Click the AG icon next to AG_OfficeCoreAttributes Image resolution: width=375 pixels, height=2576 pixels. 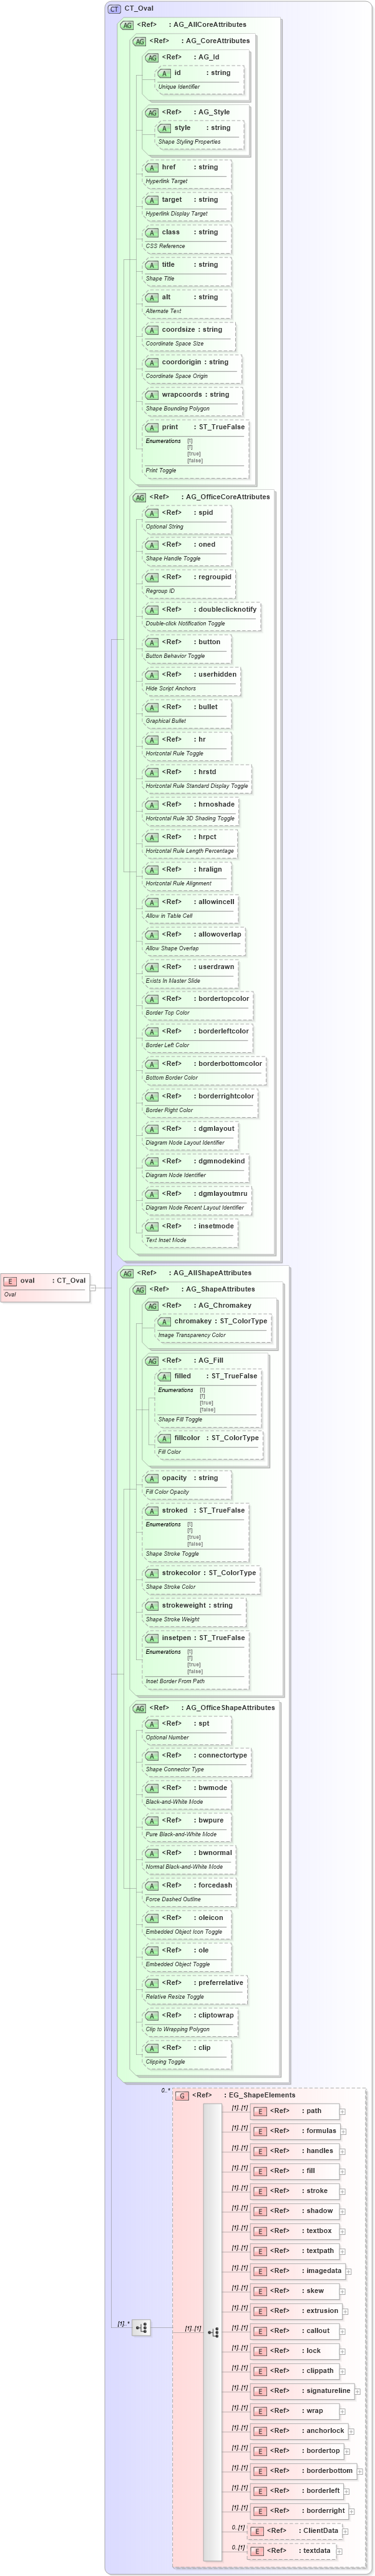pos(139,497)
